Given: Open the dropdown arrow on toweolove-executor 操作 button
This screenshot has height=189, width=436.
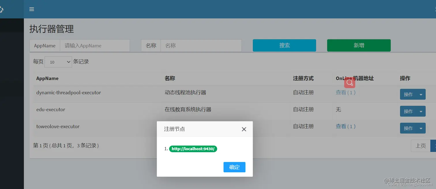Looking at the screenshot, I should [x=421, y=128].
